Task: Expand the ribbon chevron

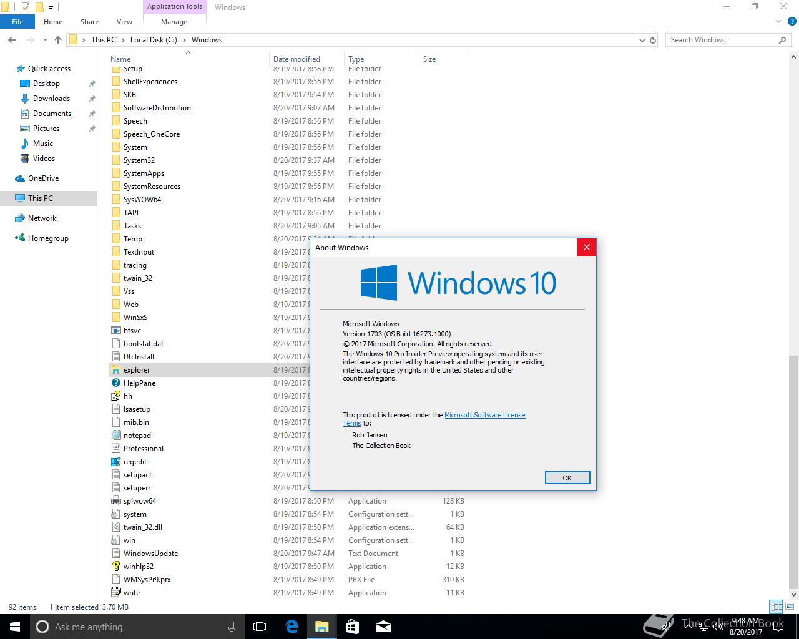Action: 778,22
